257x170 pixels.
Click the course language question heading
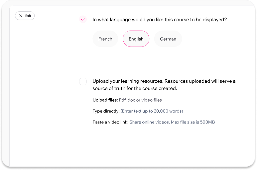click(x=160, y=20)
